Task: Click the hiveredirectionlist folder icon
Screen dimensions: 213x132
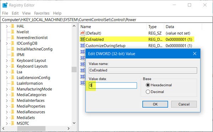Action: pyautogui.click(x=13, y=38)
